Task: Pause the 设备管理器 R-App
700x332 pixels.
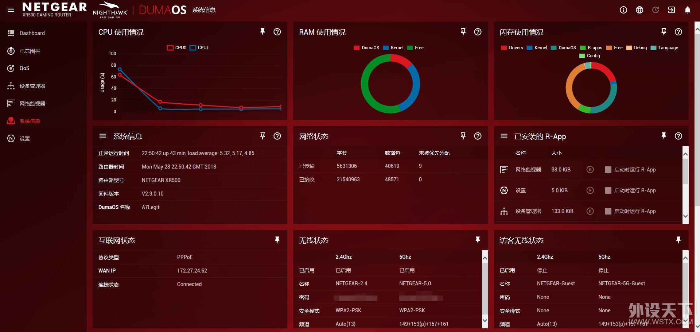Action: (590, 211)
